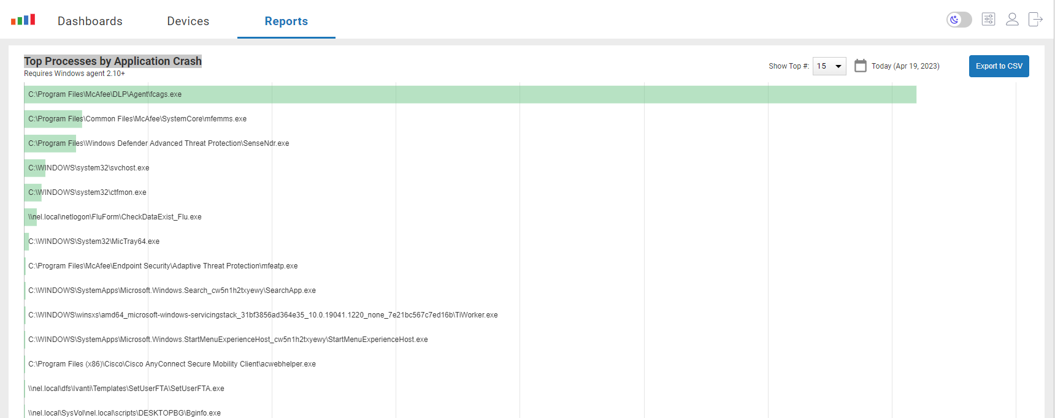Click the Today (Apr 19, 2023) date label
Image resolution: width=1055 pixels, height=418 pixels.
point(905,66)
